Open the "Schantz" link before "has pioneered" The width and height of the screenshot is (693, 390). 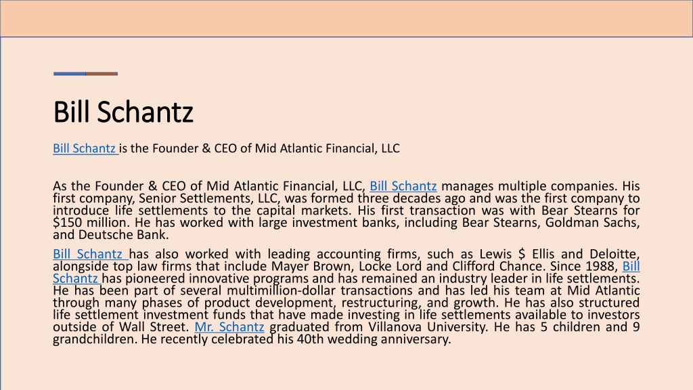click(x=77, y=278)
